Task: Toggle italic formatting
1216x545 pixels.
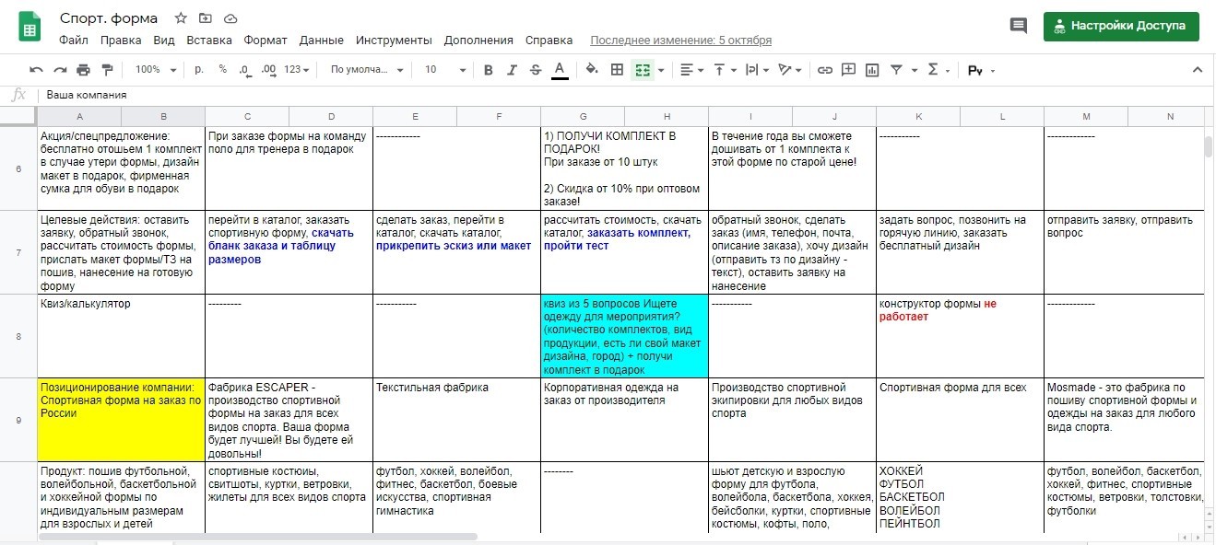Action: click(513, 70)
